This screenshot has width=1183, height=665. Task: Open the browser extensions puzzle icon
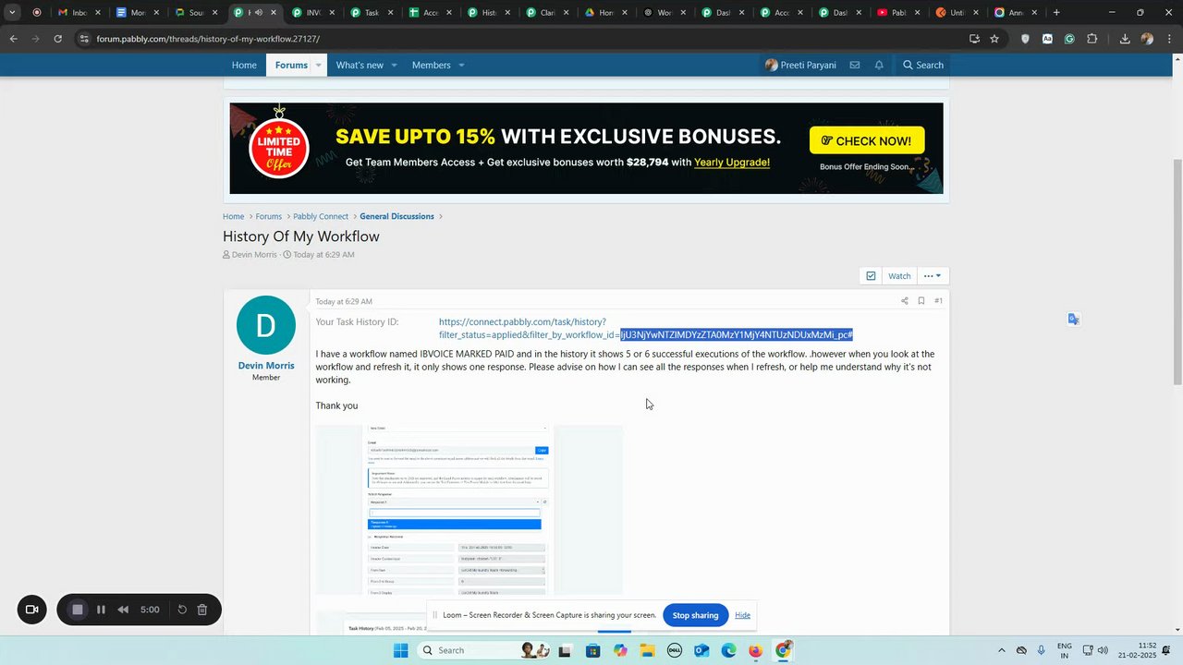coord(1092,39)
